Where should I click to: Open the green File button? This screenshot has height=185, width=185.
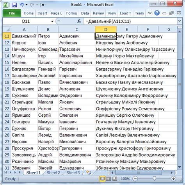[x=12, y=13]
